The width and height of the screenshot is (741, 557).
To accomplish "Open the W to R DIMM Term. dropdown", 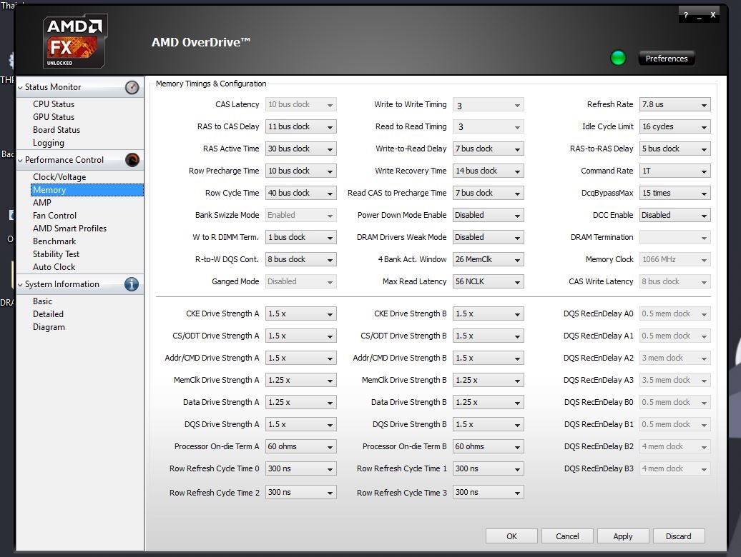I will [x=300, y=237].
